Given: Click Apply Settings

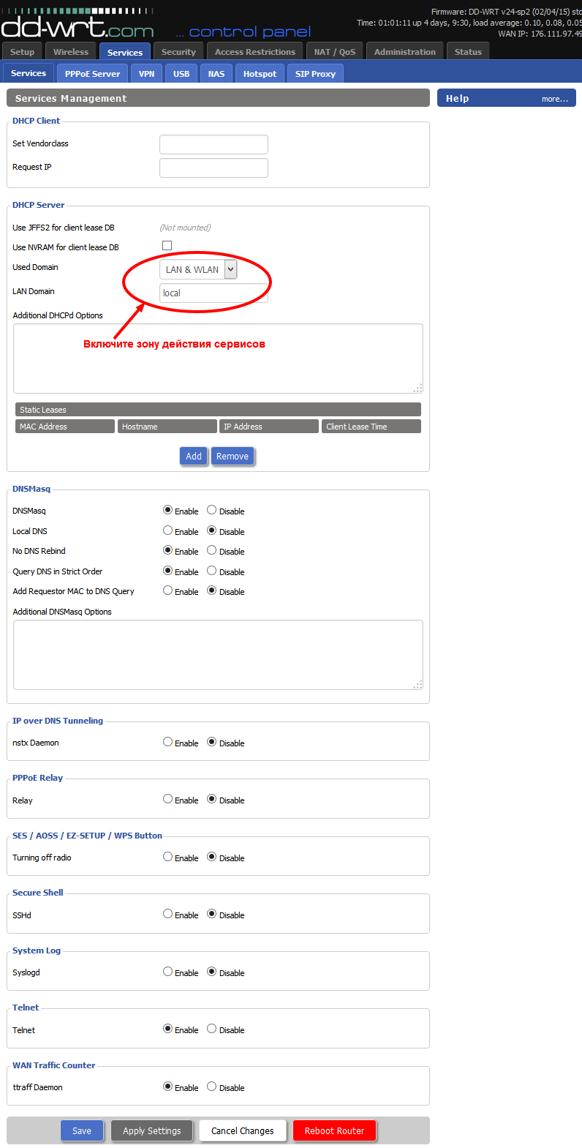Looking at the screenshot, I should [x=152, y=1130].
